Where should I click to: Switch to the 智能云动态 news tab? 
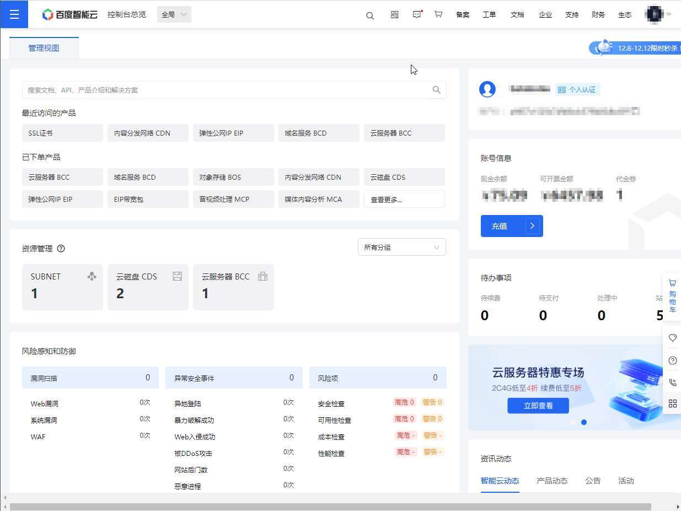(x=500, y=481)
